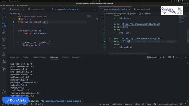Viewport: 189px width, 106px height.
Task: Open the Terminal menu in menu bar
Action: click(x=22, y=6)
